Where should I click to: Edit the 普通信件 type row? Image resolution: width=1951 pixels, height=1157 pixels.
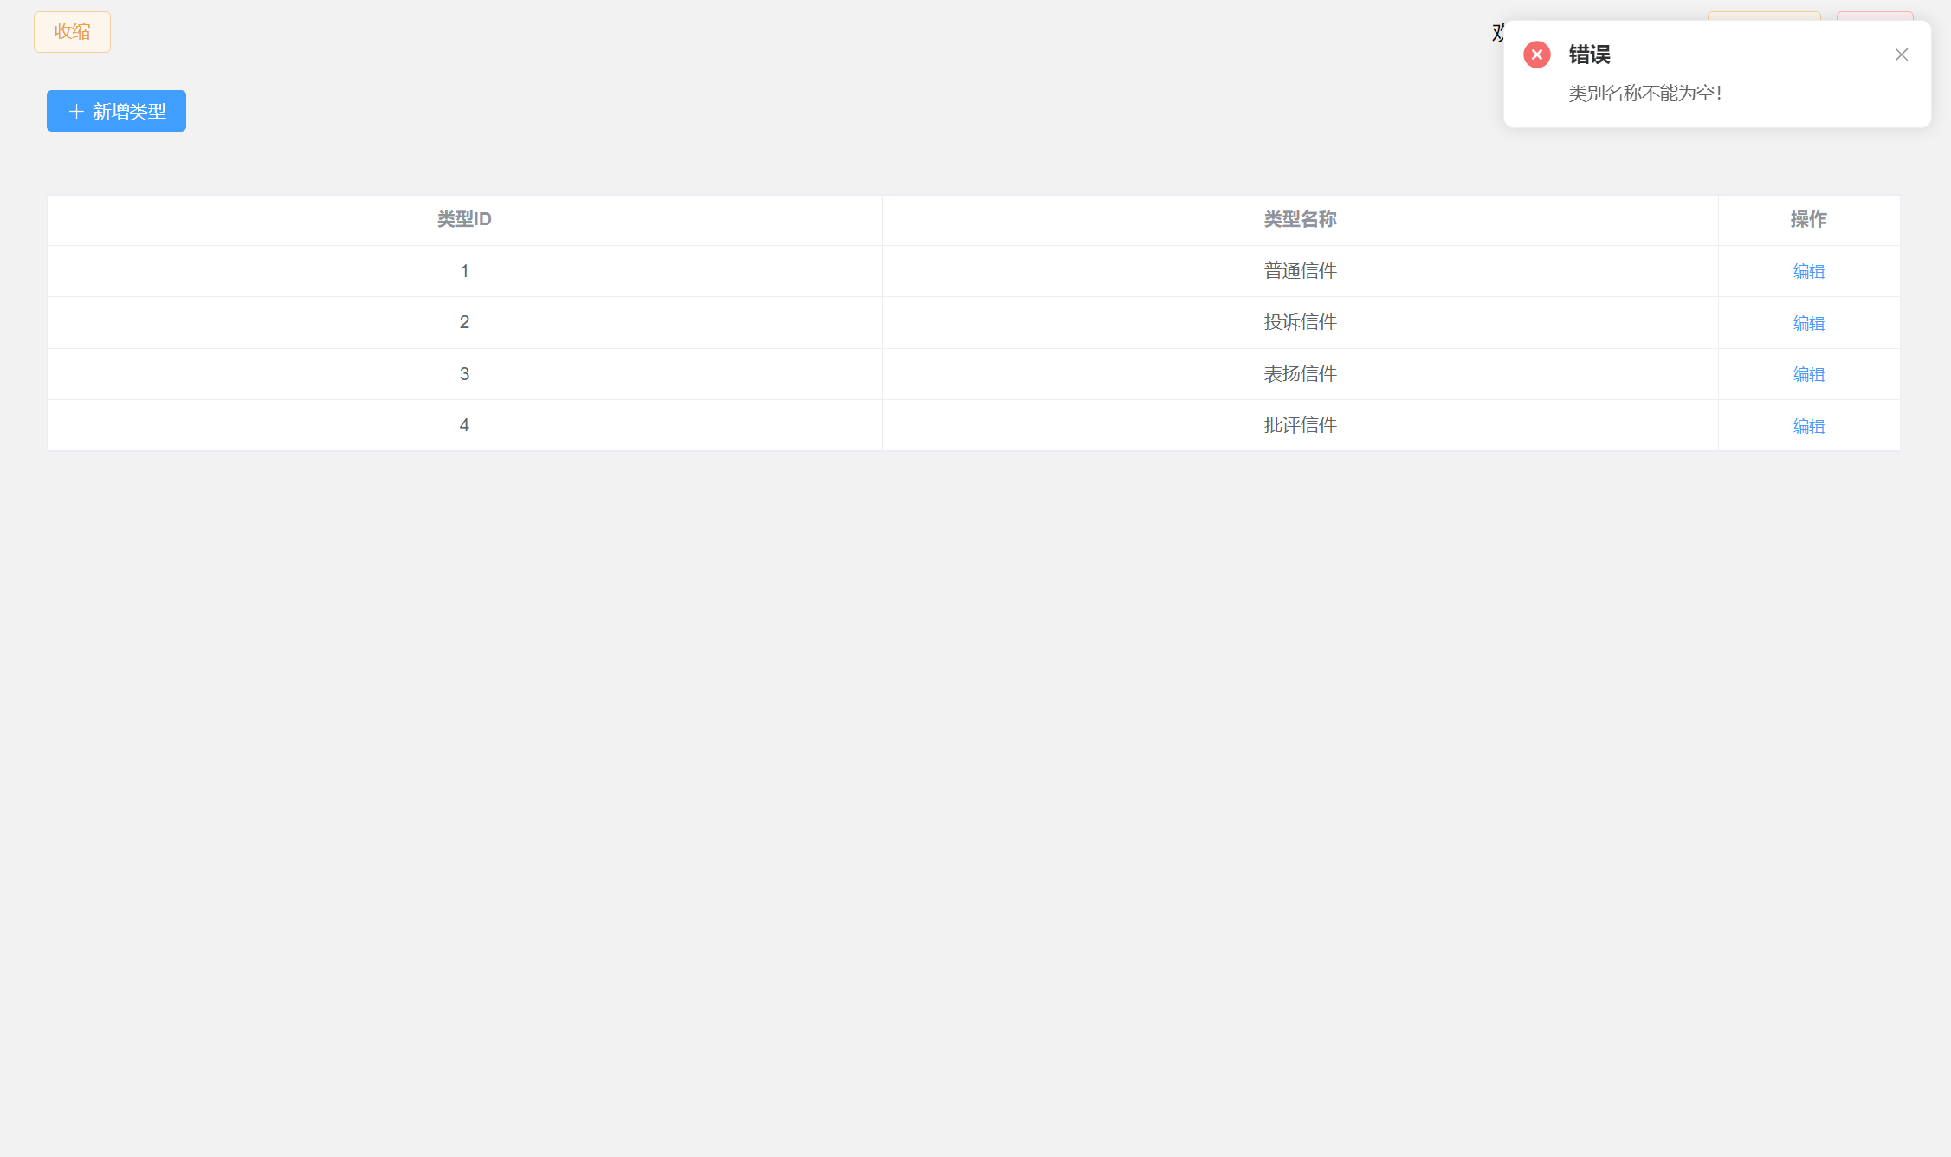[x=1808, y=272]
